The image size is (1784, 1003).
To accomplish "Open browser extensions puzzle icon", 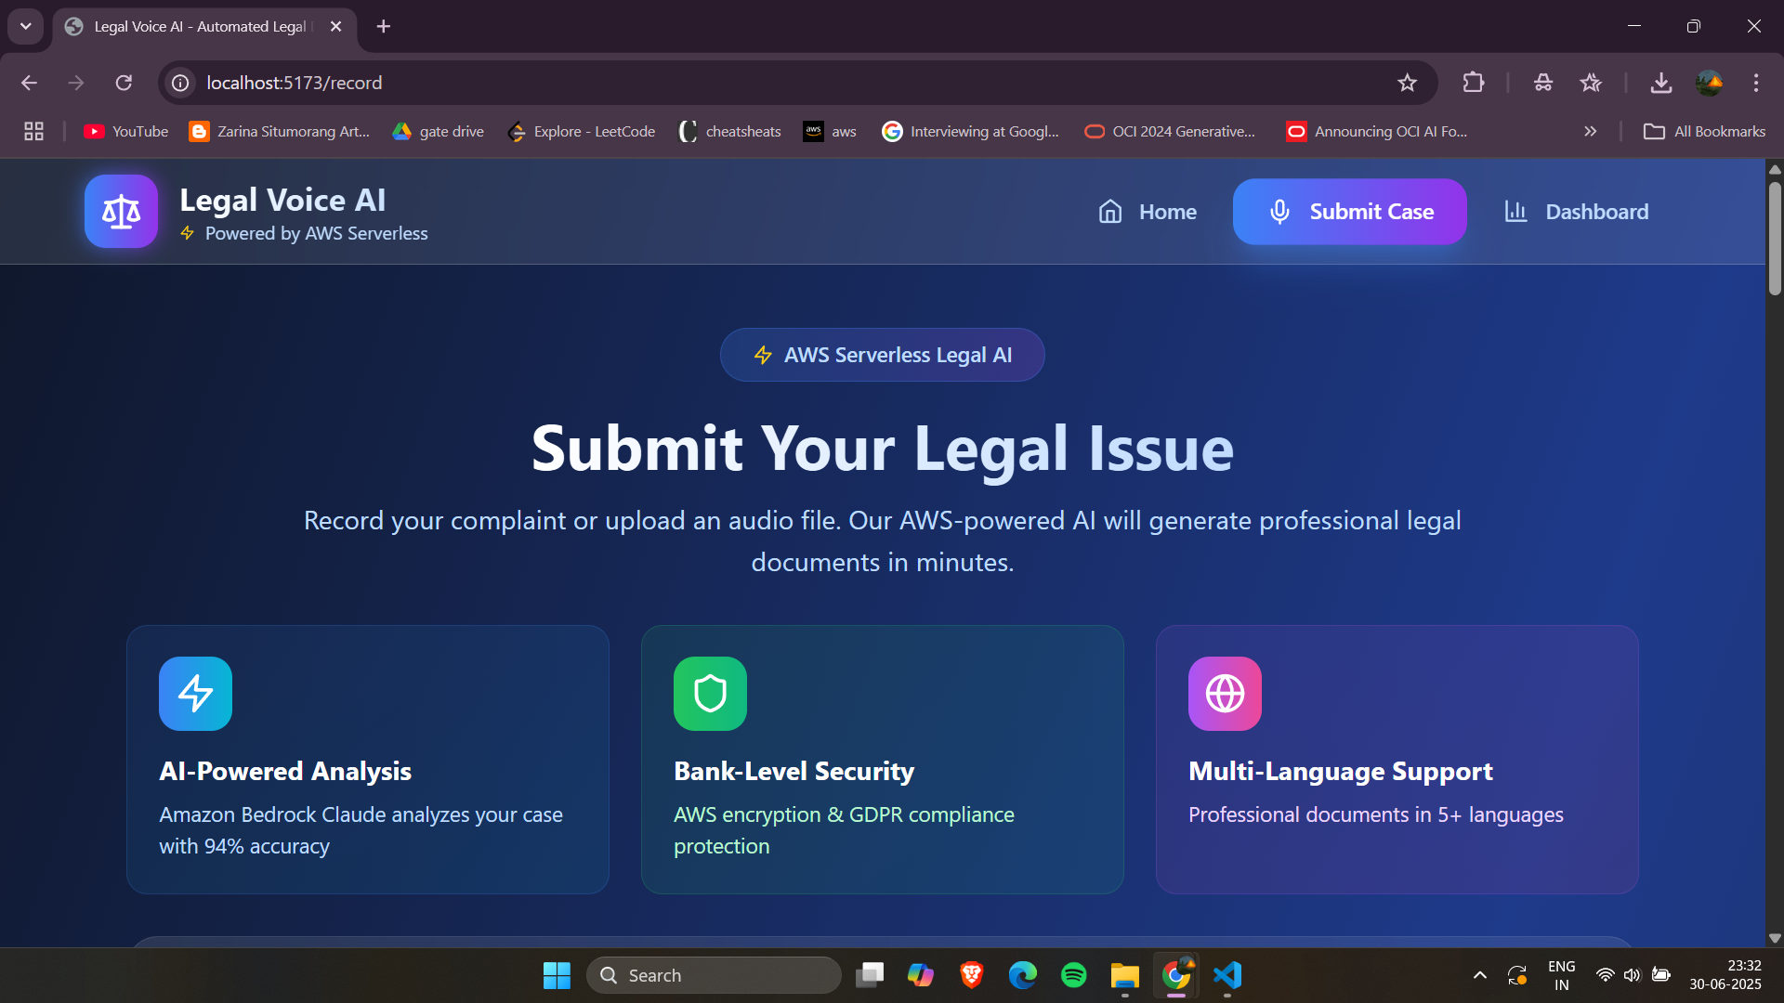I will [x=1473, y=83].
